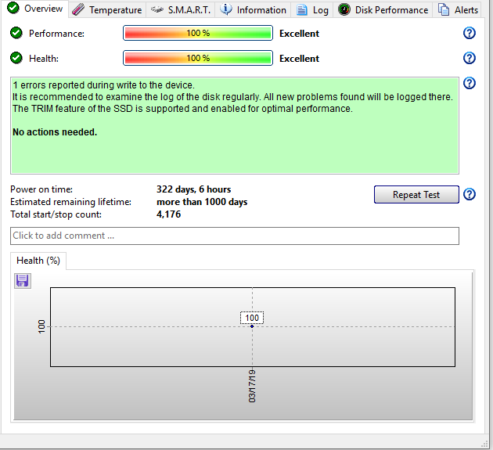Screen dimensions: 493x450
Task: Click the TRIM feature message line
Action: point(182,109)
